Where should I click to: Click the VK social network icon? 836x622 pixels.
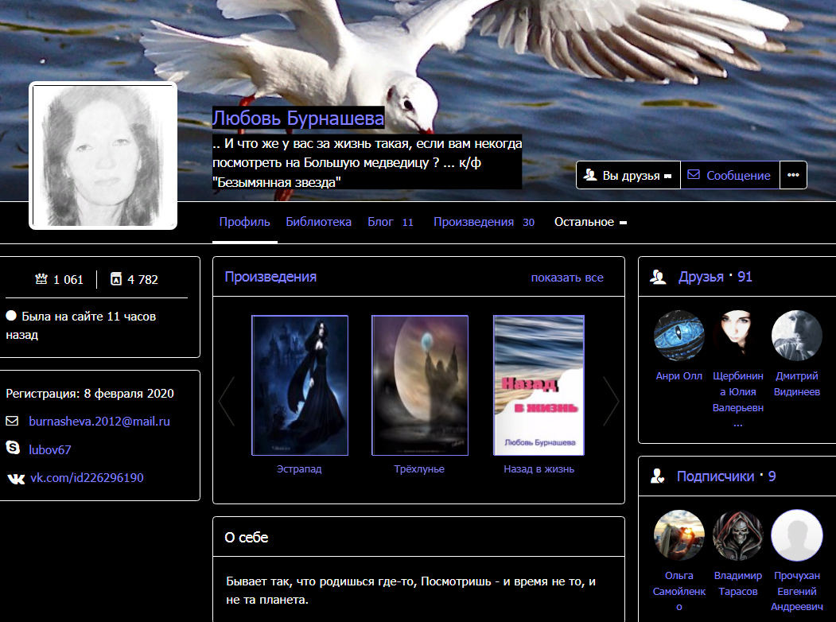pyautogui.click(x=15, y=478)
